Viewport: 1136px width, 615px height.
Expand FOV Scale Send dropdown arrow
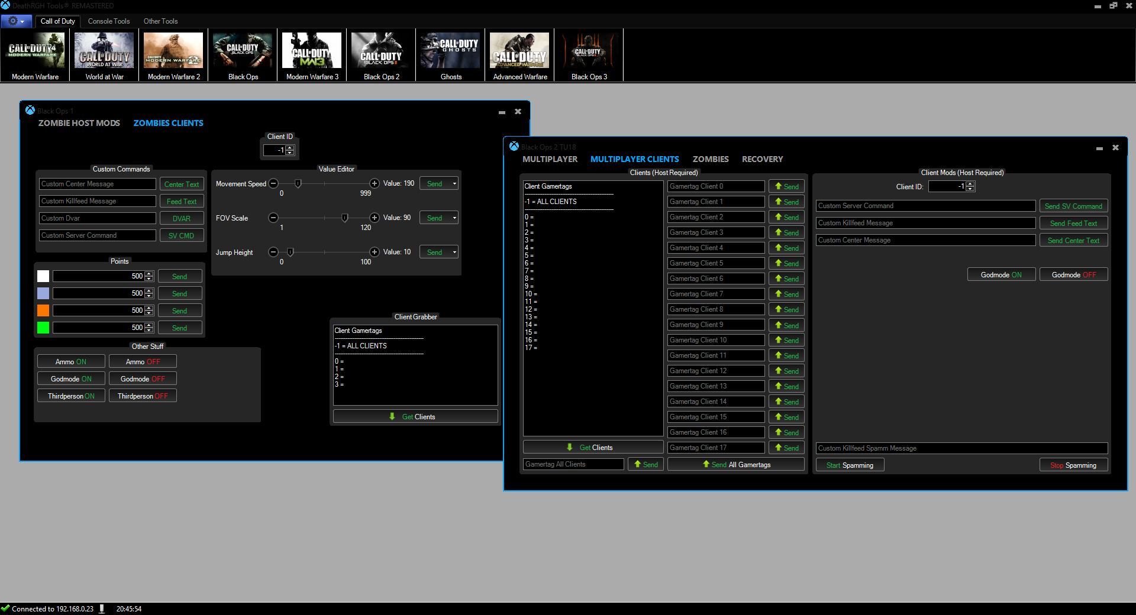pos(454,218)
